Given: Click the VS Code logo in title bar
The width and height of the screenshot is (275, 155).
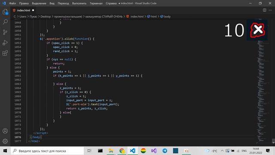Looking at the screenshot, I should (x=4, y=3).
